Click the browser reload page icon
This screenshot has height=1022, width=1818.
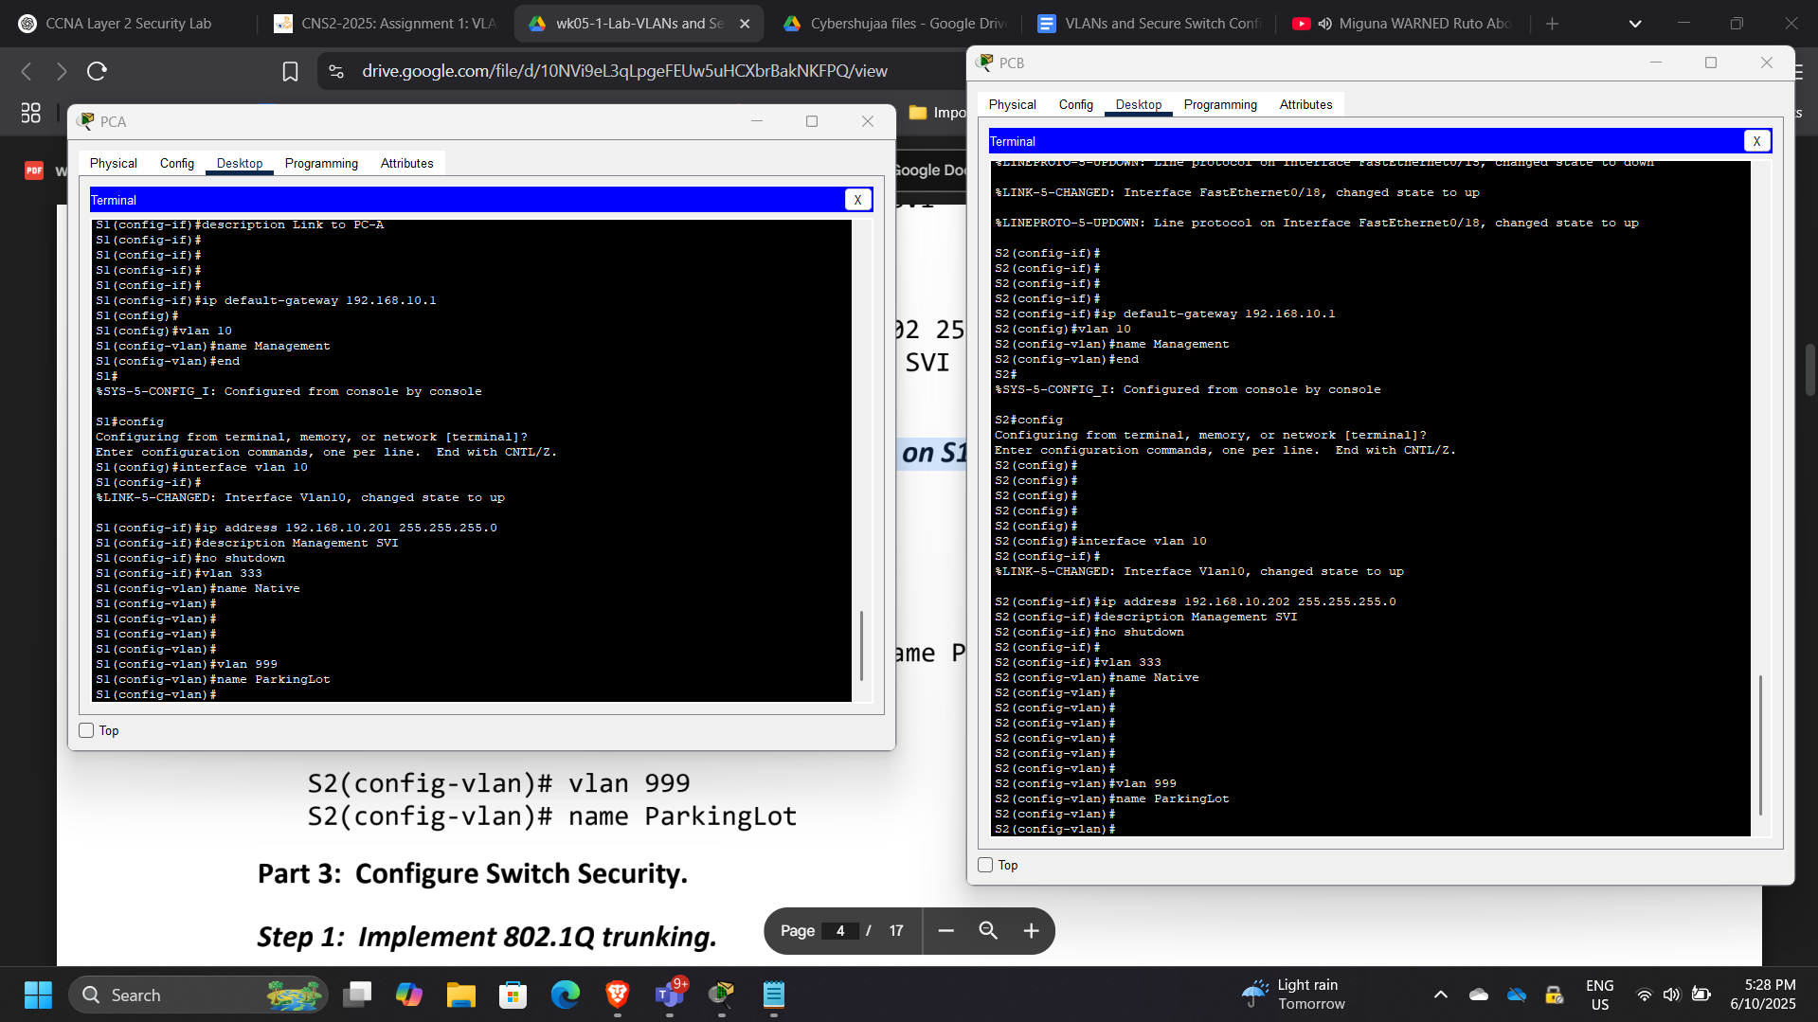coord(97,71)
